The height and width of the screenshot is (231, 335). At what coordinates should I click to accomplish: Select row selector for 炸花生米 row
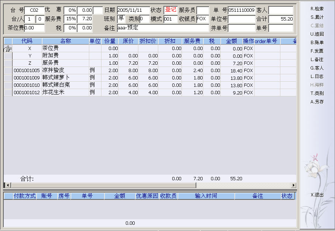8,93
